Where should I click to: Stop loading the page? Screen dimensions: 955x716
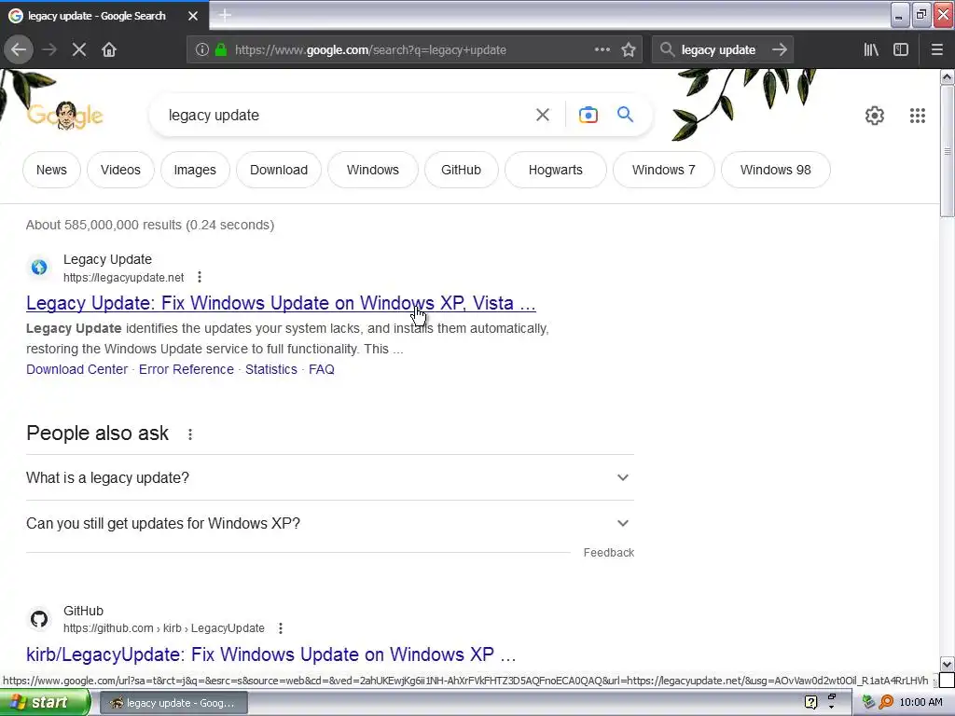79,49
